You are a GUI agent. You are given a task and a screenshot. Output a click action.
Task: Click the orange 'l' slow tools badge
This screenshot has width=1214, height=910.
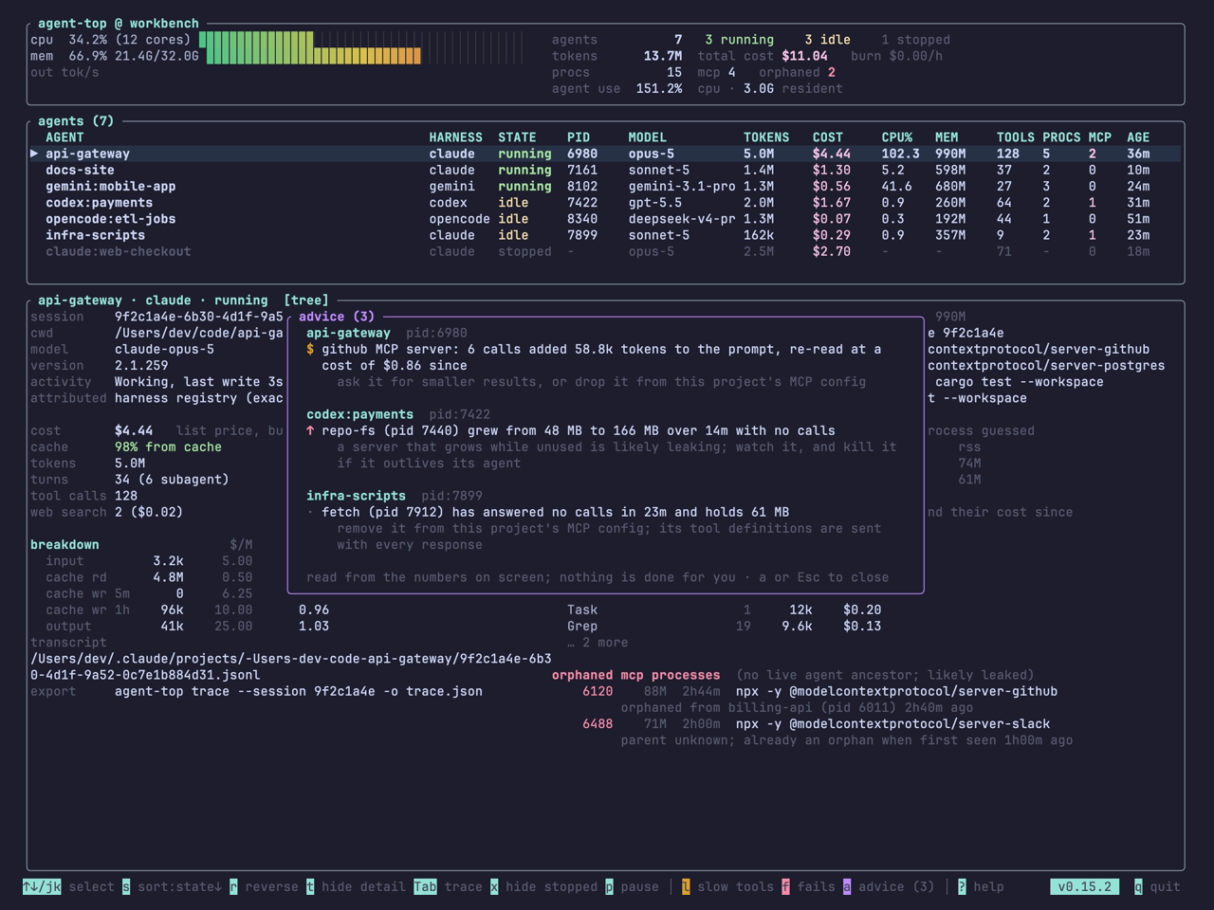[686, 887]
